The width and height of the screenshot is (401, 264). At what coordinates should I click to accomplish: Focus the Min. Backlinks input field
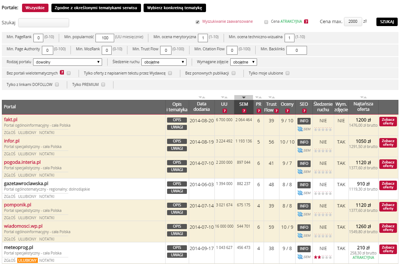(297, 50)
